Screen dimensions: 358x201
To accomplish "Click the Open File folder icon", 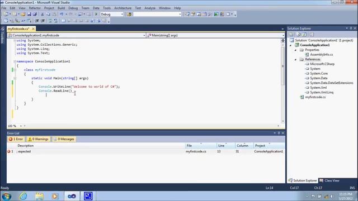I will coord(23,15).
